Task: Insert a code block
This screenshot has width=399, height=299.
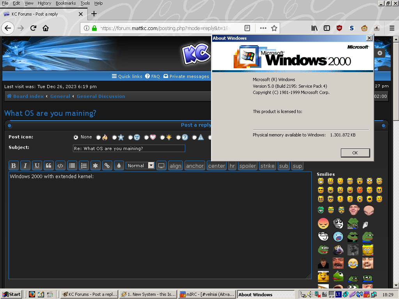Action: pos(60,166)
